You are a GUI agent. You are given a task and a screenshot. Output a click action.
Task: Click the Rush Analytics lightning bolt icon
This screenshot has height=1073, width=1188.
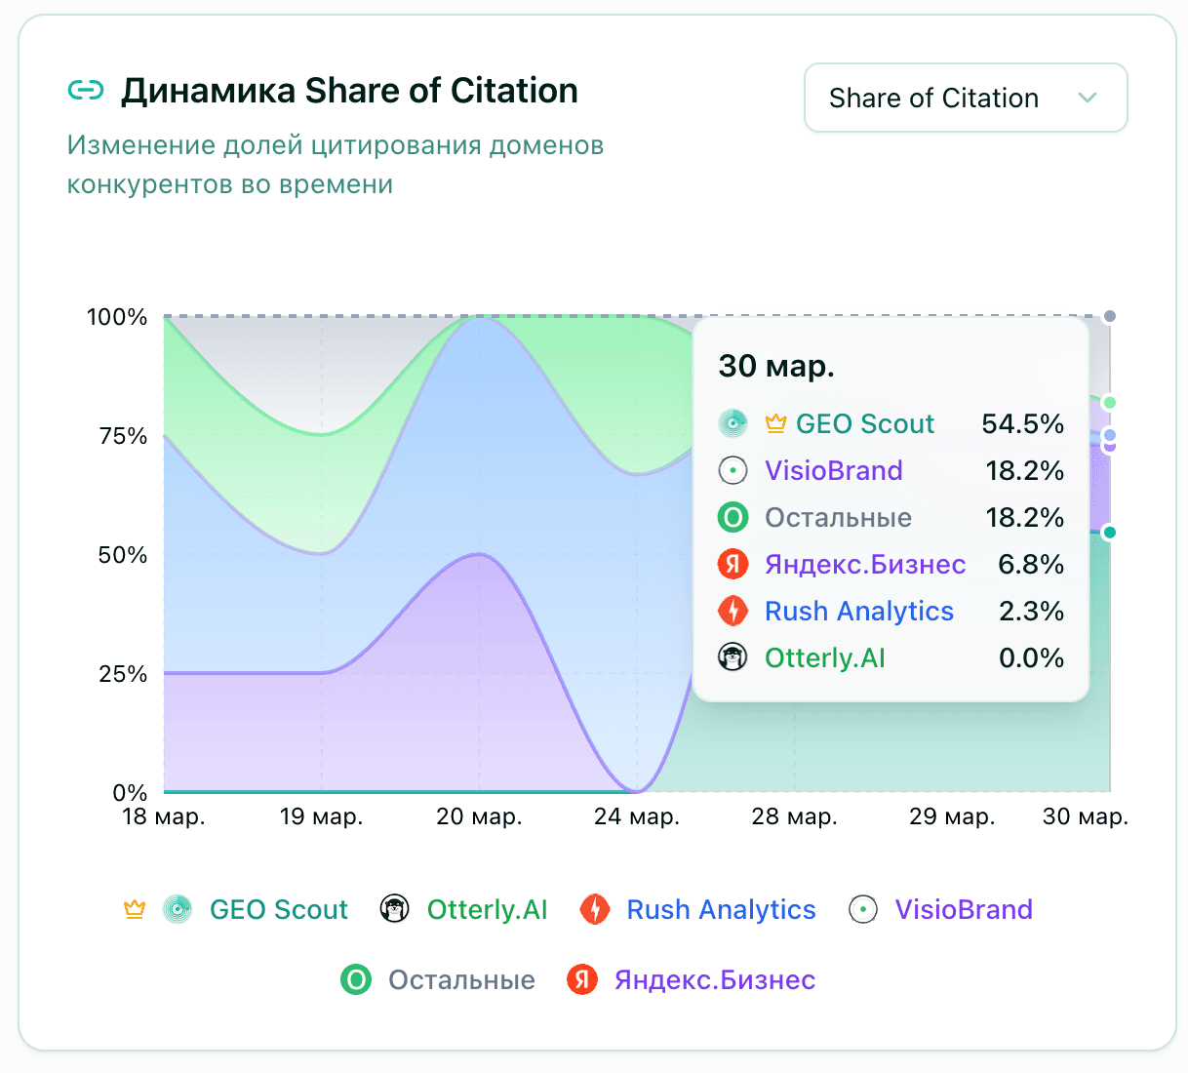pyautogui.click(x=595, y=909)
